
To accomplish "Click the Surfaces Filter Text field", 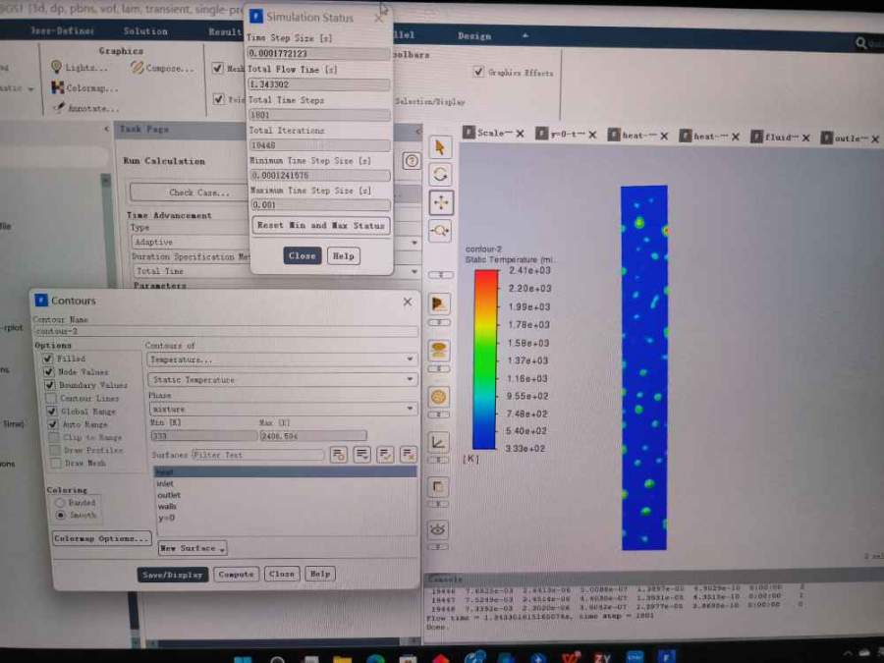I will click(257, 455).
